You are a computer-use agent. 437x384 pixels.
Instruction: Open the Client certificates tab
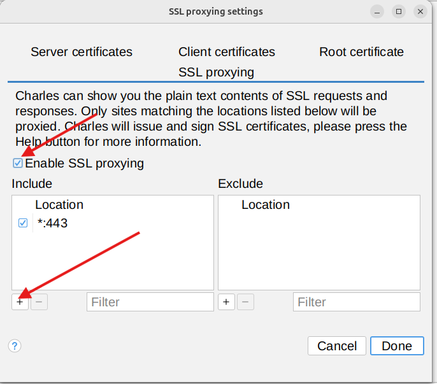point(227,52)
